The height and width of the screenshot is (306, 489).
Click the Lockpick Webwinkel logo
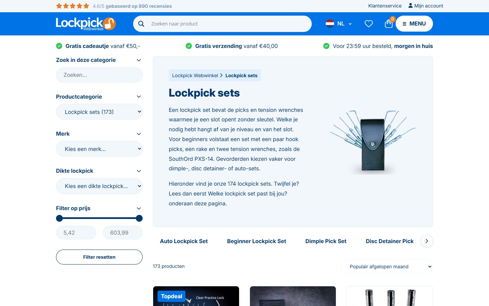(86, 24)
